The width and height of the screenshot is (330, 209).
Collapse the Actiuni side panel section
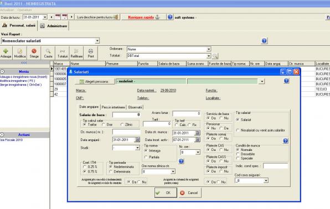pyautogui.click(x=2, y=134)
